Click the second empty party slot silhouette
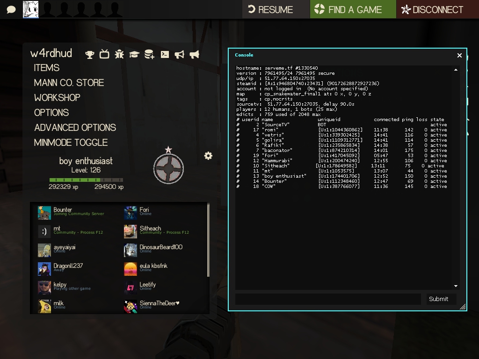 tap(64, 9)
